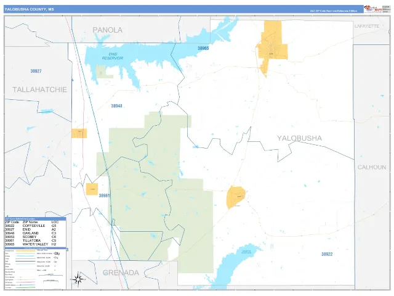Click the orange legend line swatch
The width and height of the screenshot is (394, 296).
[25, 251]
